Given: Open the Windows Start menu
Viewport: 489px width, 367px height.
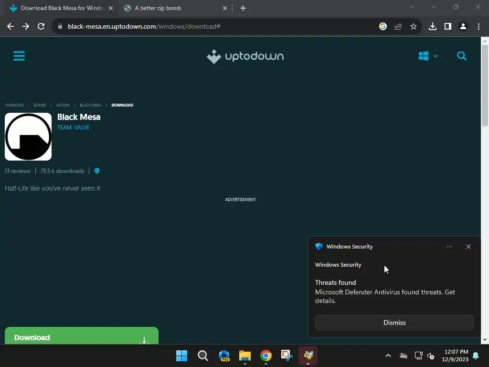Looking at the screenshot, I should coord(181,356).
